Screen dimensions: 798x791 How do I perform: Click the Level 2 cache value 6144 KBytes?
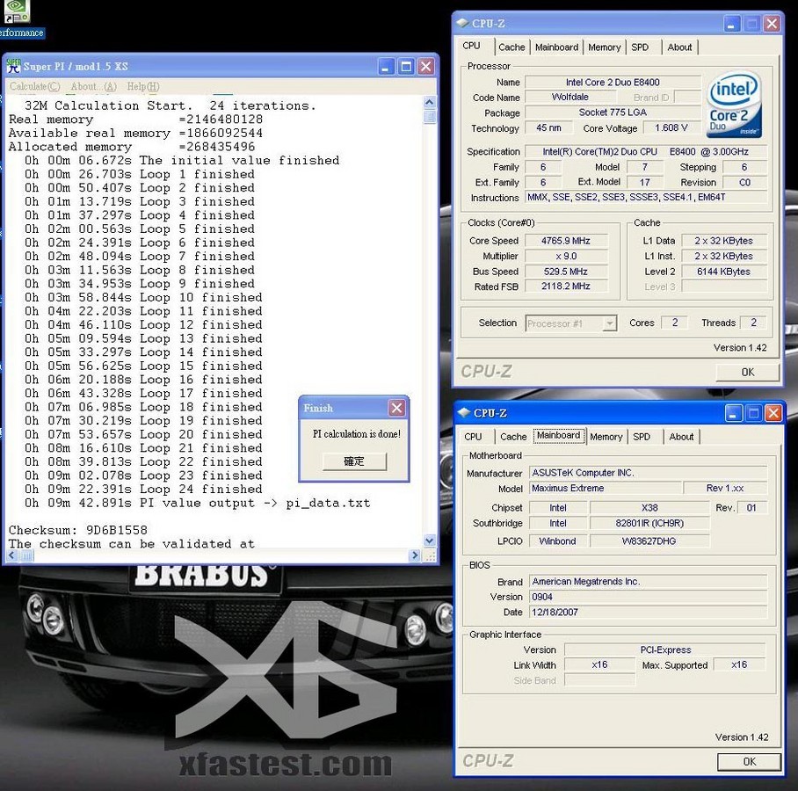pos(723,272)
